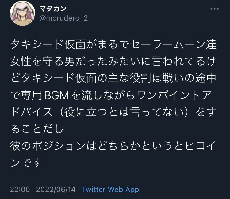Click tweet line starting with タキシード仮面がまるで
The image size is (230, 199).
tap(113, 44)
